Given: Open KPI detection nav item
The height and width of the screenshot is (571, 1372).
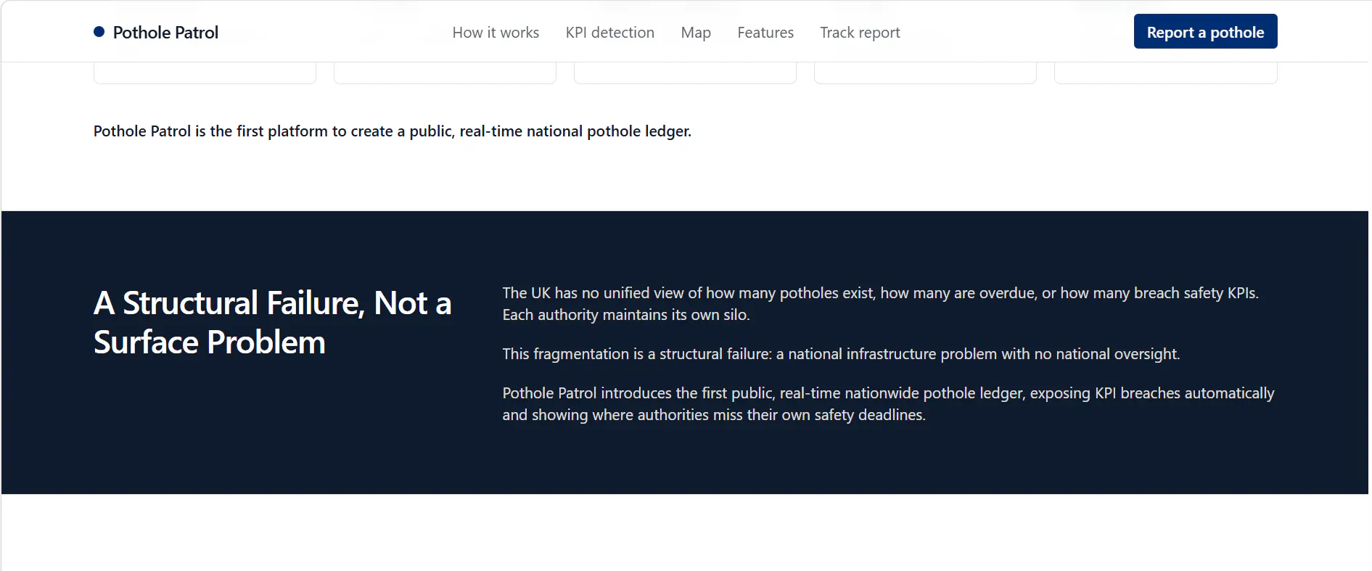Looking at the screenshot, I should pos(609,33).
